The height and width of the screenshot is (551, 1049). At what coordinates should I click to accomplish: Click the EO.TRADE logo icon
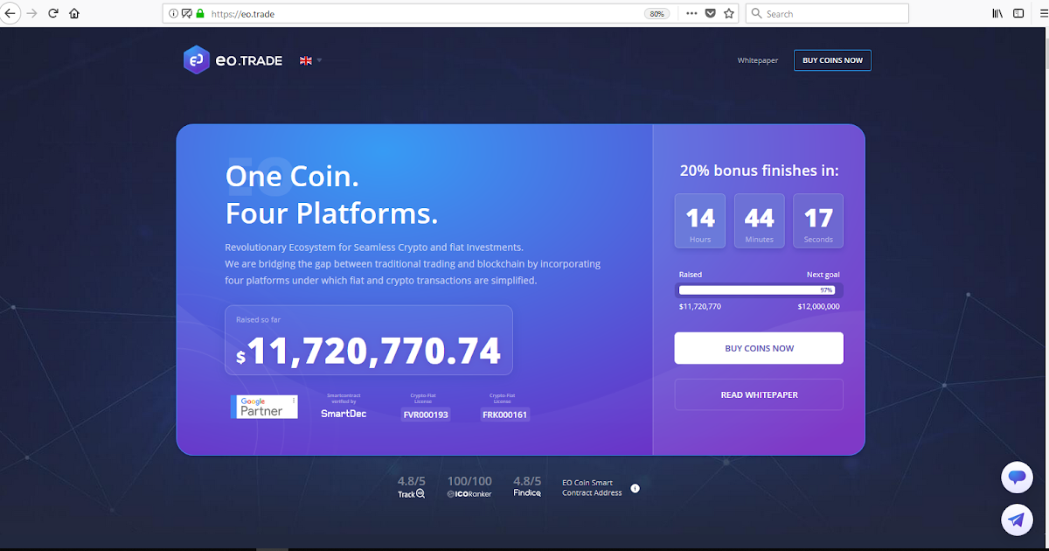[x=196, y=59]
